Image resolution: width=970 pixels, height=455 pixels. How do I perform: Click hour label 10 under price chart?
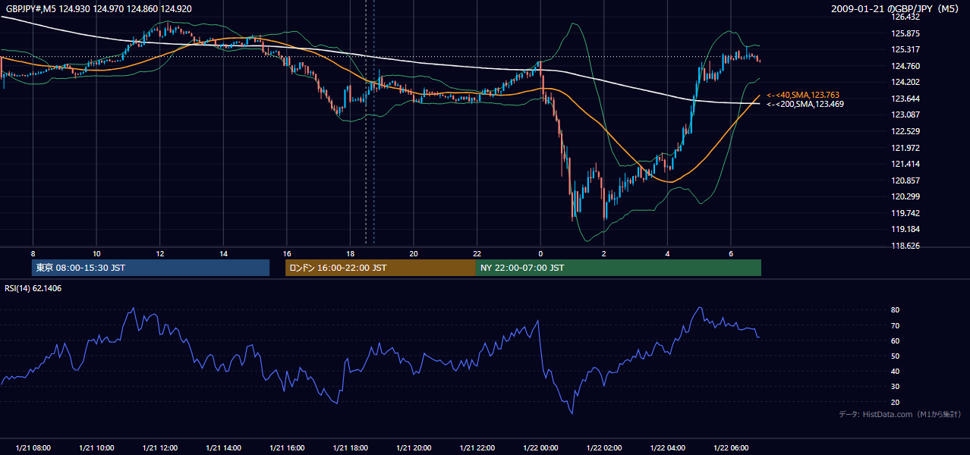[96, 253]
